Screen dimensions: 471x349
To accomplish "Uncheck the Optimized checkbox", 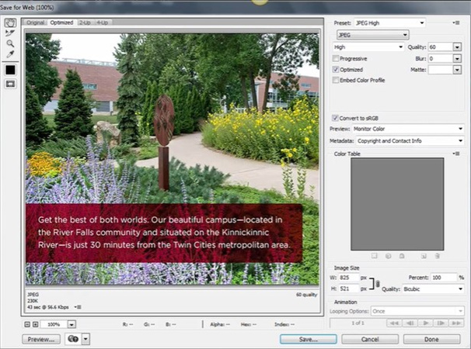I will [336, 69].
